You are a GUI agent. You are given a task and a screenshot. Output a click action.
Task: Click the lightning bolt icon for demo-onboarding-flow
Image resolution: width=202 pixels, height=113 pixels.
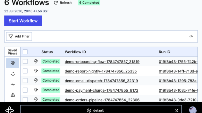click(36, 61)
